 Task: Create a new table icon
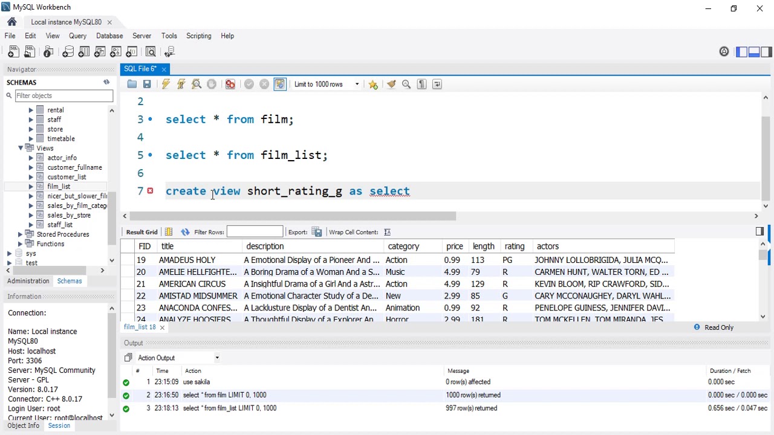tap(84, 52)
